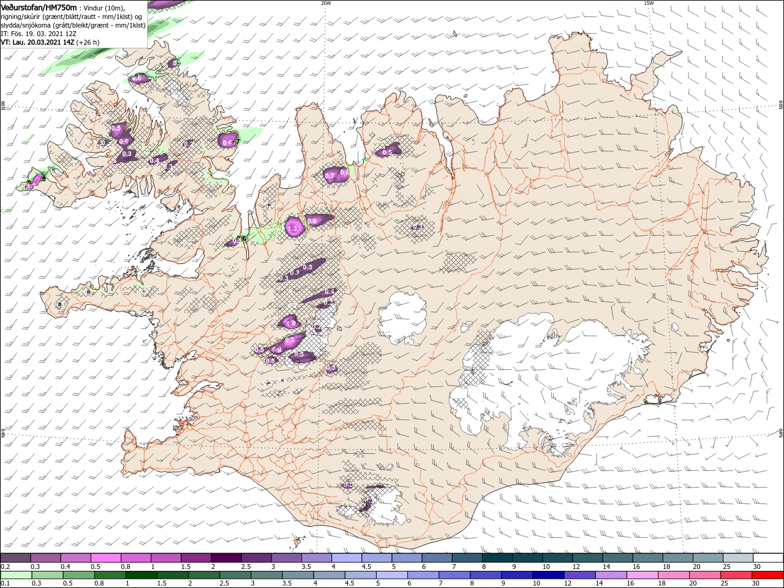Screen dimensions: 784x588
Task: Click the 20W longitude label
Action: [x=326, y=3]
